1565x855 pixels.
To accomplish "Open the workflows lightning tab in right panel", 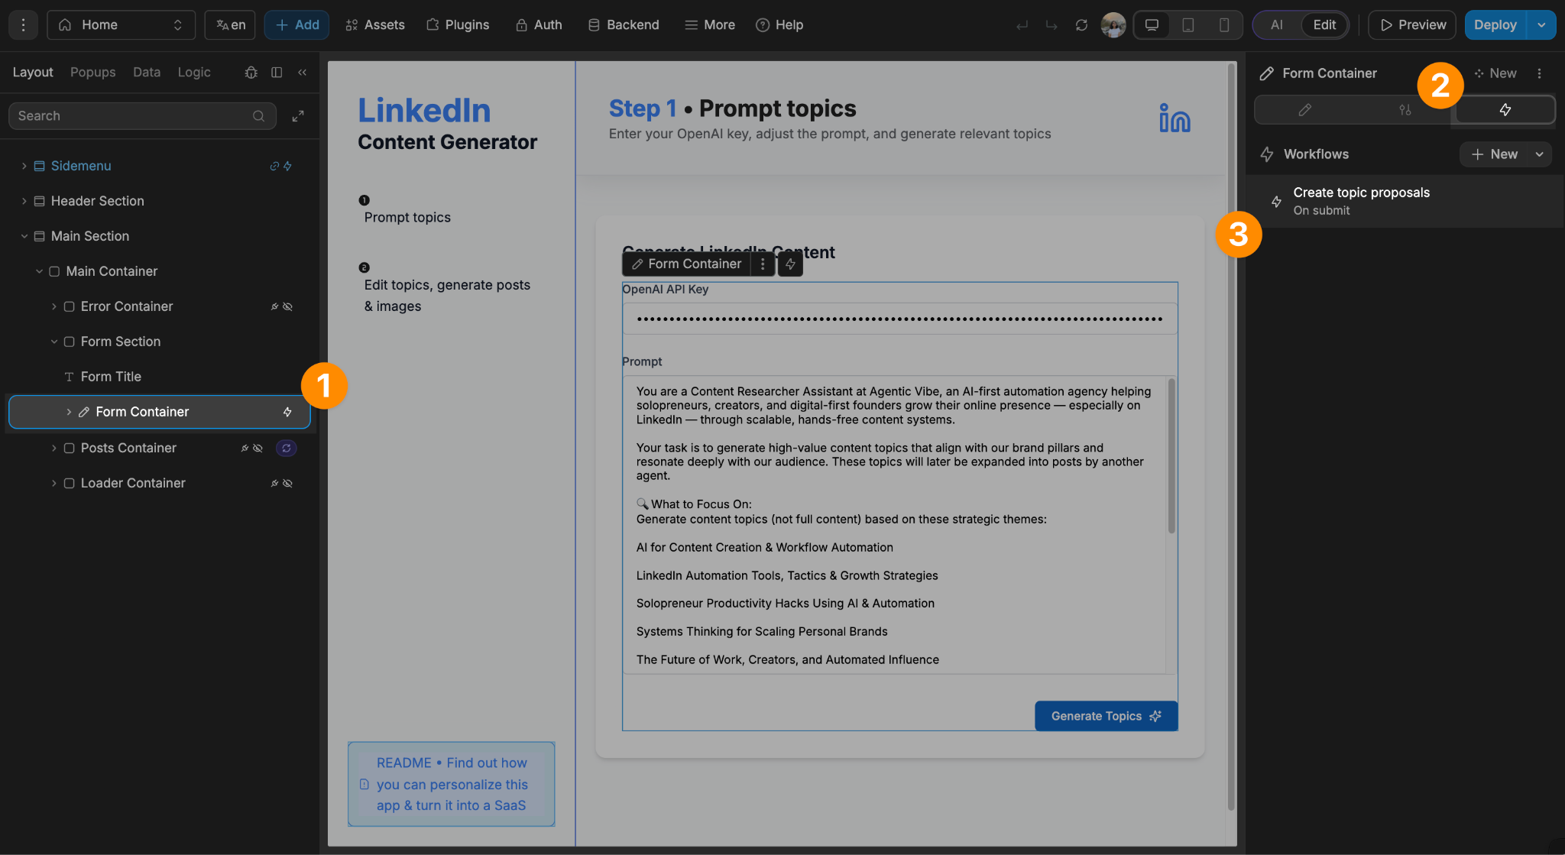I will (1505, 110).
